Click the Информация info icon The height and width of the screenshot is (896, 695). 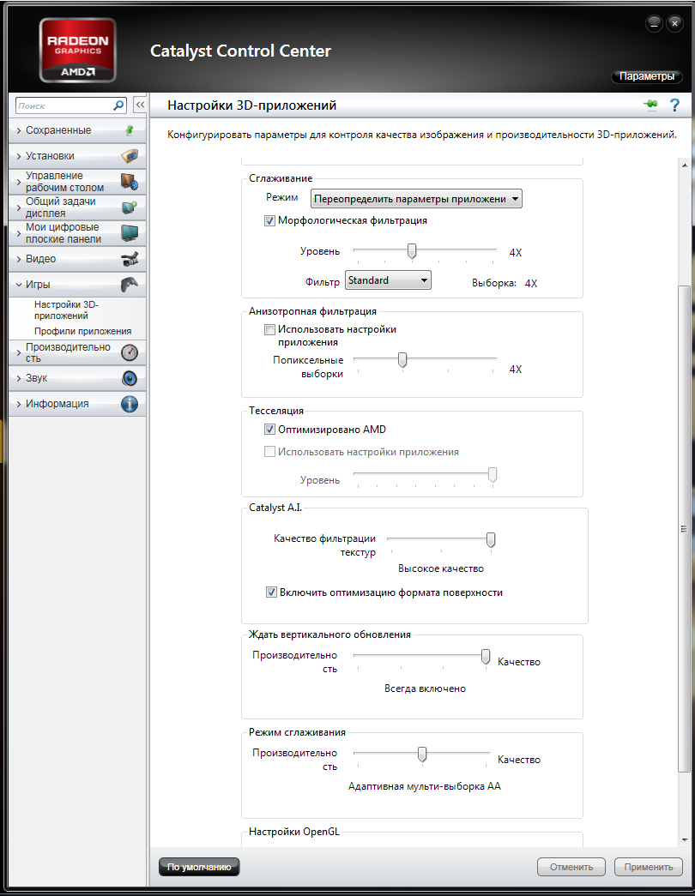tap(130, 404)
